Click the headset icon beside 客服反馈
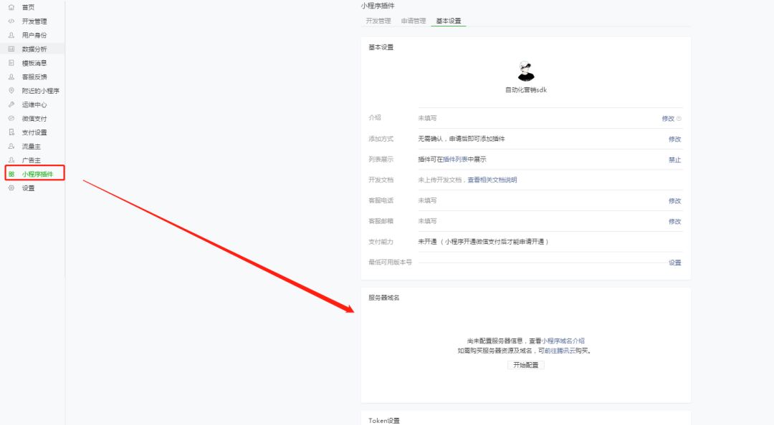Image resolution: width=774 pixels, height=425 pixels. tap(11, 77)
